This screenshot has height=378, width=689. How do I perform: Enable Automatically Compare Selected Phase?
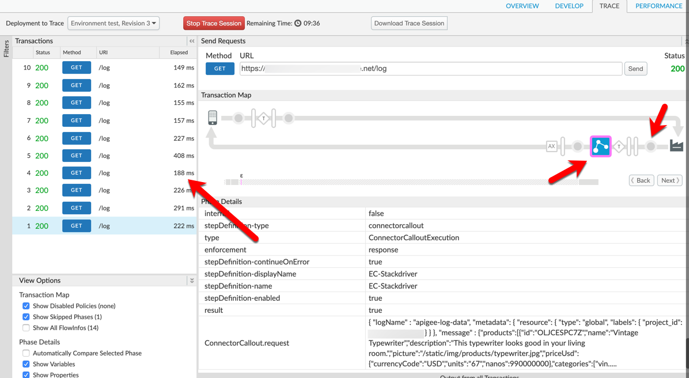pos(26,353)
